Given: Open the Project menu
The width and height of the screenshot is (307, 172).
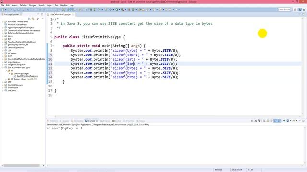Looking at the screenshot, I should point(49,5).
